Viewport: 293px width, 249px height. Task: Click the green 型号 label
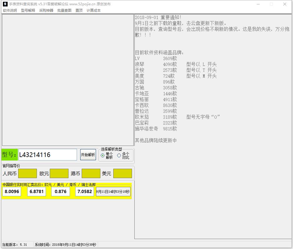pyautogui.click(x=10, y=155)
